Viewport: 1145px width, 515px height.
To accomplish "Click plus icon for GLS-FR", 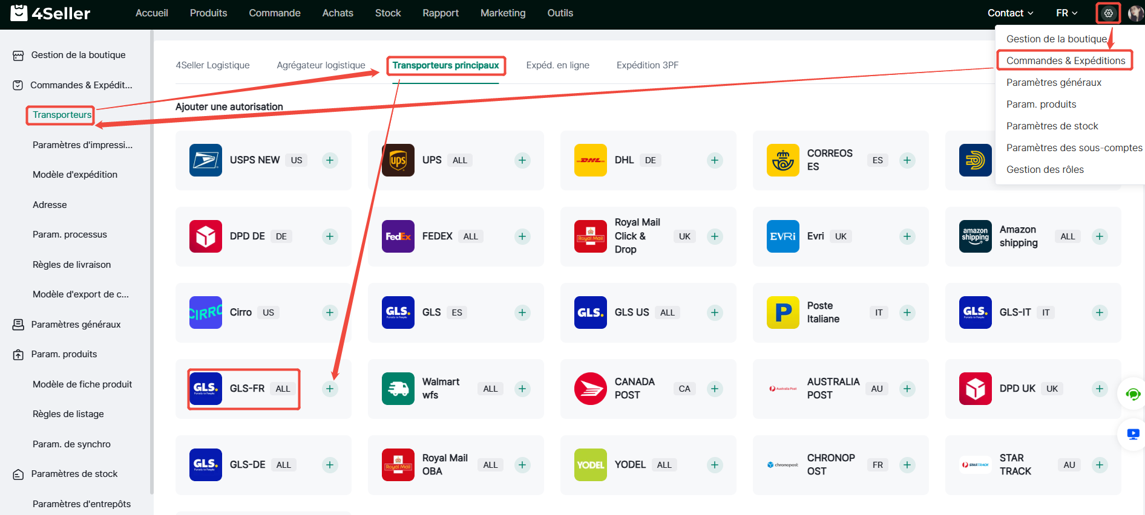I will pyautogui.click(x=330, y=389).
